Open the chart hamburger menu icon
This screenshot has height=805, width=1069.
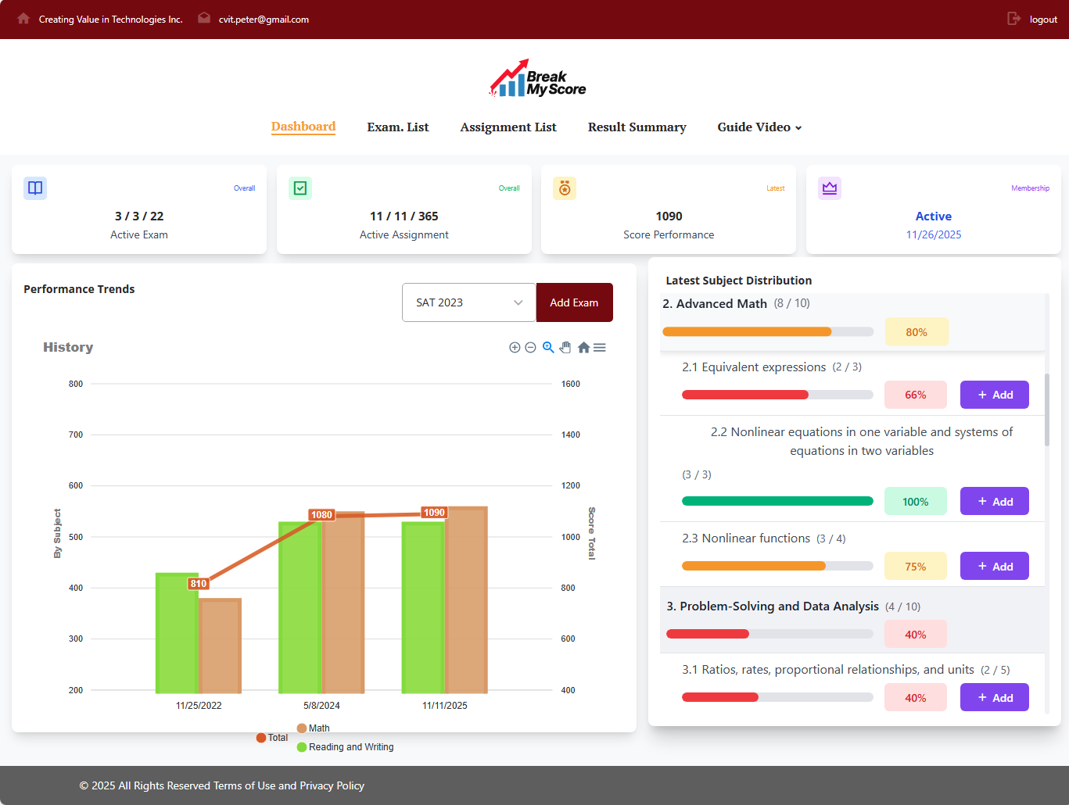[x=600, y=347]
